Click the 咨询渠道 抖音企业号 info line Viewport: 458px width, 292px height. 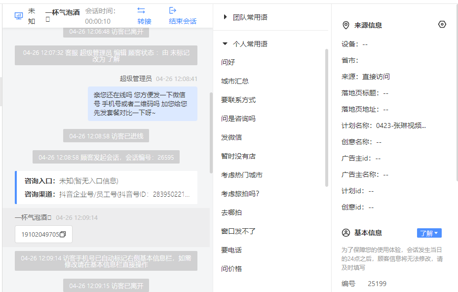point(107,194)
